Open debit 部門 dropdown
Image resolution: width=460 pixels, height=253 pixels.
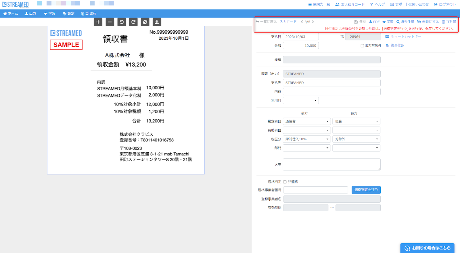307,148
